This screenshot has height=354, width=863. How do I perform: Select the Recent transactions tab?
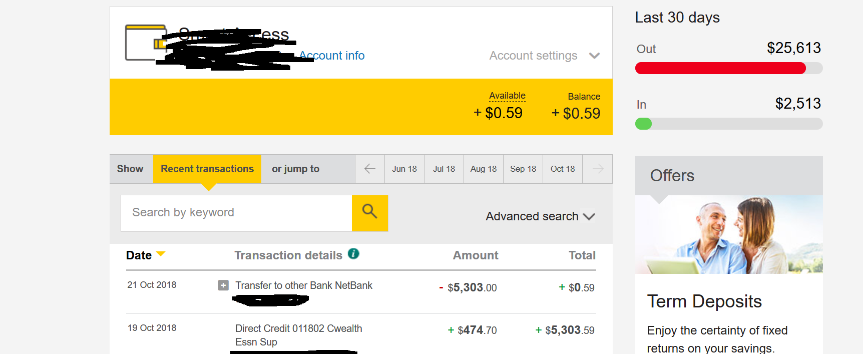tap(207, 169)
